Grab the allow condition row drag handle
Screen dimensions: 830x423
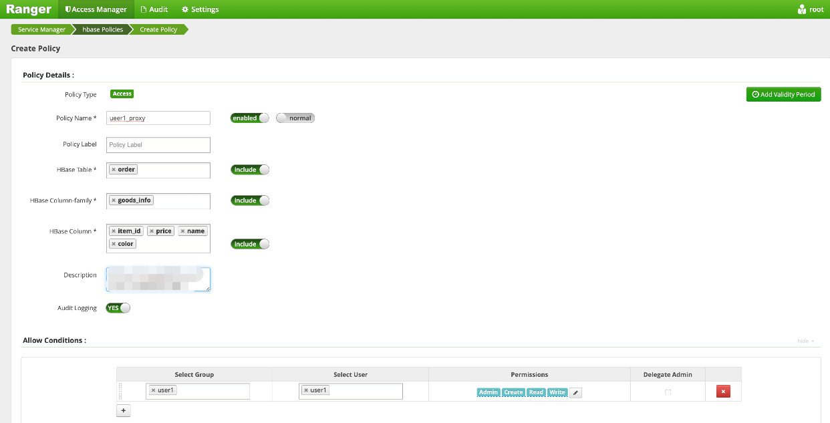click(121, 391)
